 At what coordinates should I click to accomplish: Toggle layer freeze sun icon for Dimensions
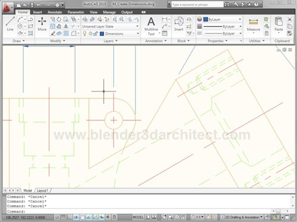pyautogui.click(x=90, y=33)
